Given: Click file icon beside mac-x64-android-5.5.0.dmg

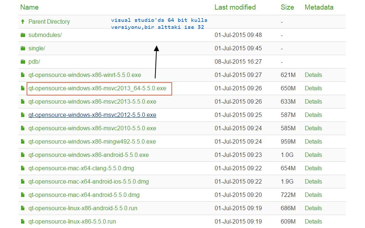Looking at the screenshot, I should (23, 194).
